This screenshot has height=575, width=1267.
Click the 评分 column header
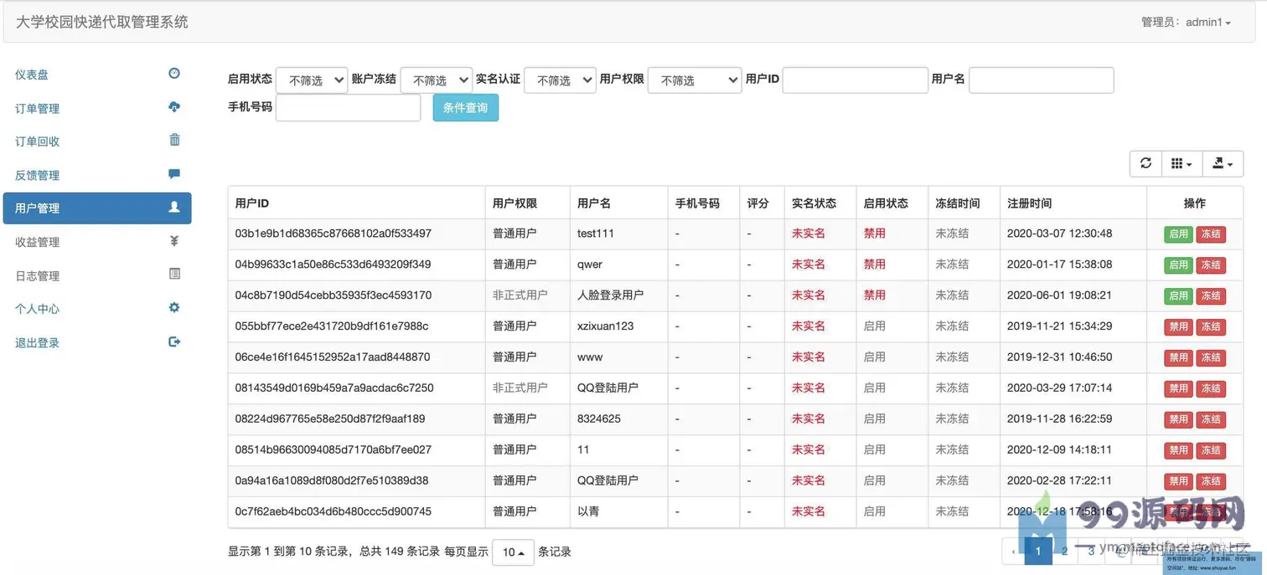click(x=762, y=203)
